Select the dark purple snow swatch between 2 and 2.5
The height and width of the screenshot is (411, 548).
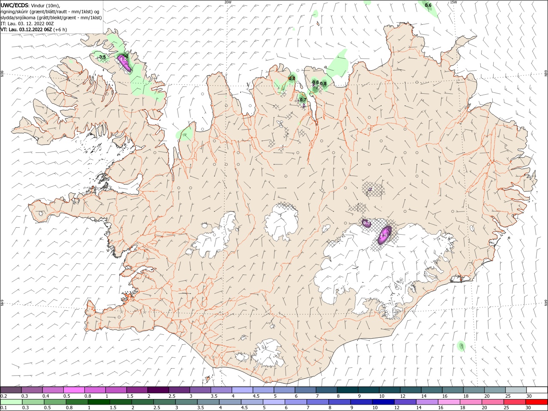point(158,390)
